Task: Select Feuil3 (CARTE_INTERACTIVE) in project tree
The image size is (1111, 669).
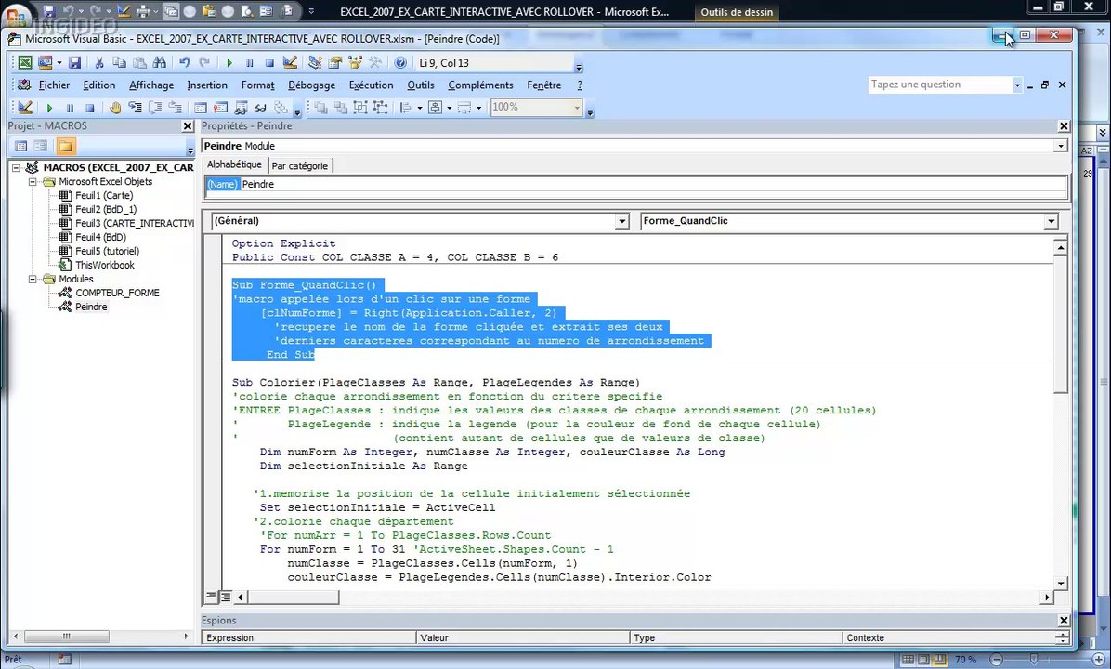Action: [x=134, y=223]
